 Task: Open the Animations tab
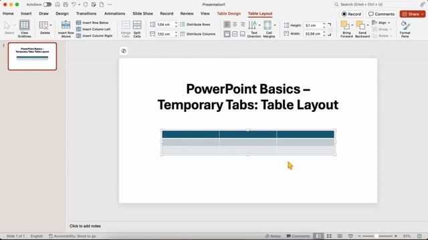tap(114, 13)
